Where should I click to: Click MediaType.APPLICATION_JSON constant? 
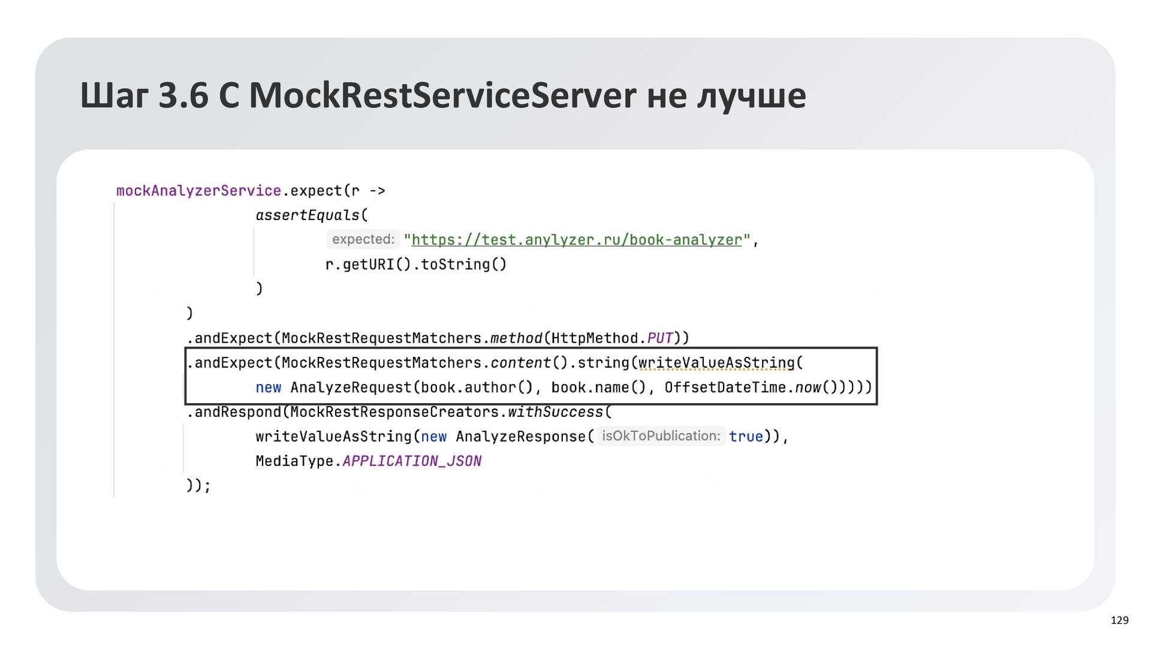411,461
